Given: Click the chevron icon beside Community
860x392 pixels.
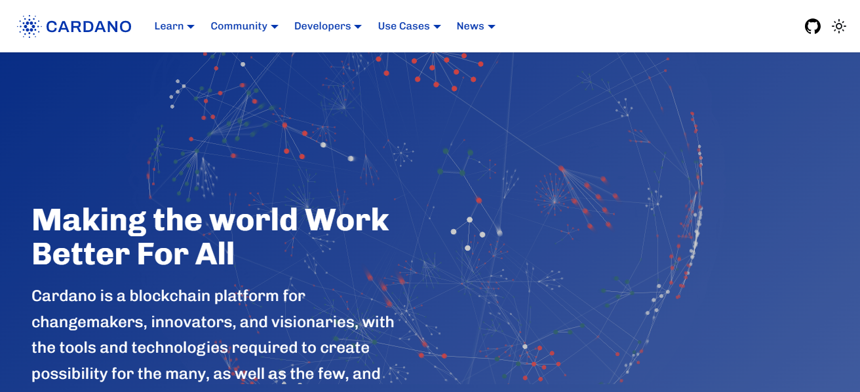Looking at the screenshot, I should [x=274, y=27].
